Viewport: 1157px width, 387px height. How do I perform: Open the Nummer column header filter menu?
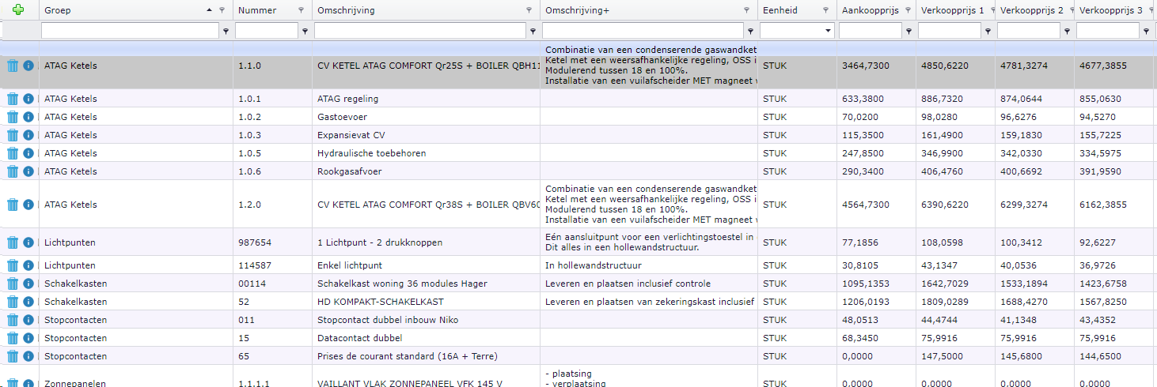tap(301, 10)
